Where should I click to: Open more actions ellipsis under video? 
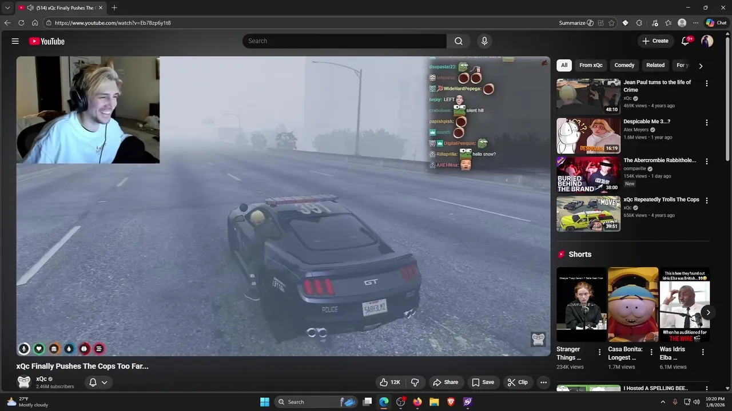pyautogui.click(x=543, y=382)
